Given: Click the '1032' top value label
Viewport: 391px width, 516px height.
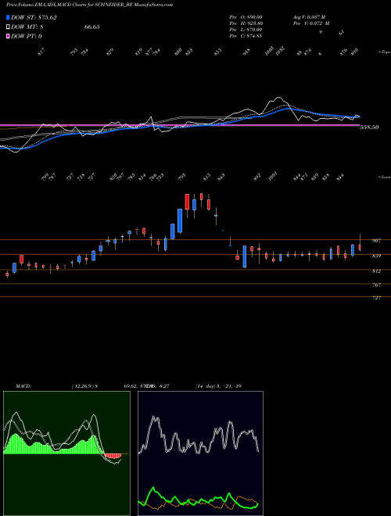Looking at the screenshot, I should 280,52.
